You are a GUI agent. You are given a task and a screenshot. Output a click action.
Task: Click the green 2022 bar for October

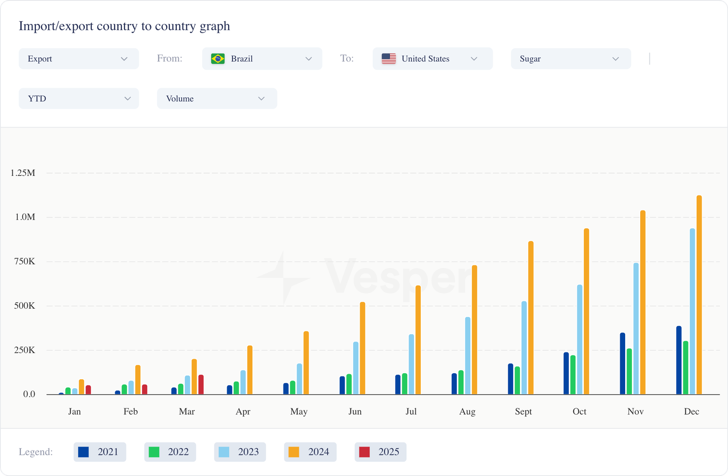[x=573, y=375]
